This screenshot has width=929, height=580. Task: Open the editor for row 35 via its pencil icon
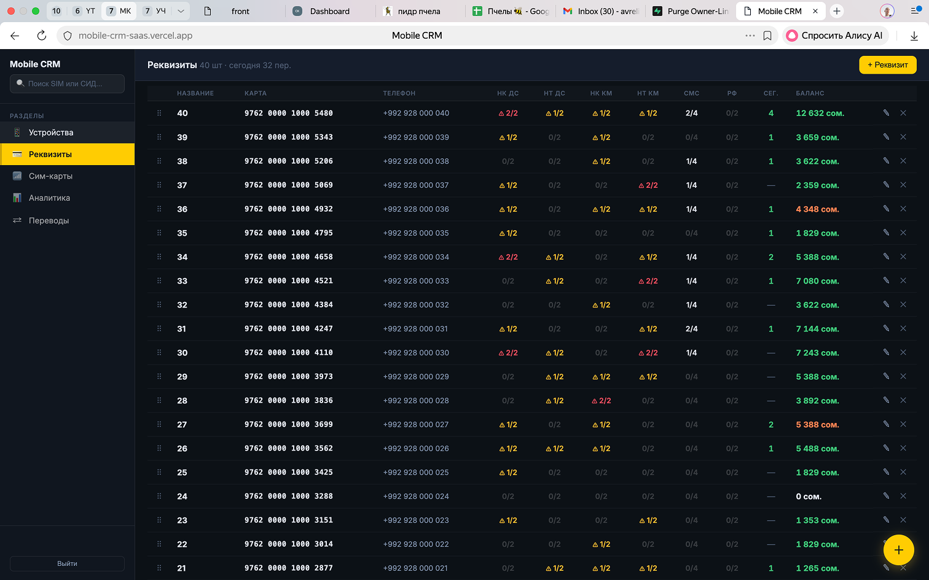click(886, 233)
